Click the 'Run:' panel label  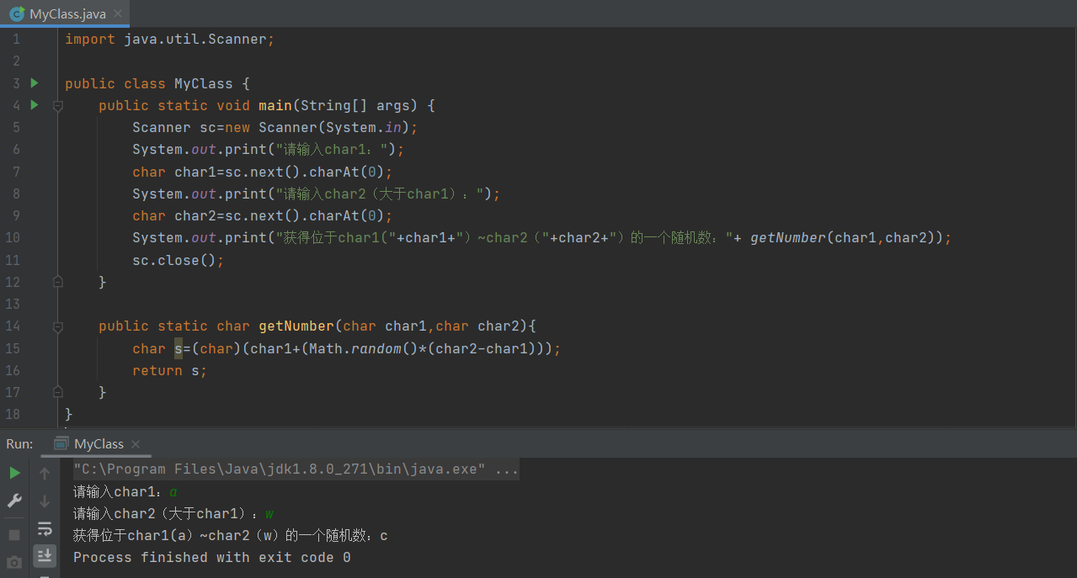pos(19,443)
